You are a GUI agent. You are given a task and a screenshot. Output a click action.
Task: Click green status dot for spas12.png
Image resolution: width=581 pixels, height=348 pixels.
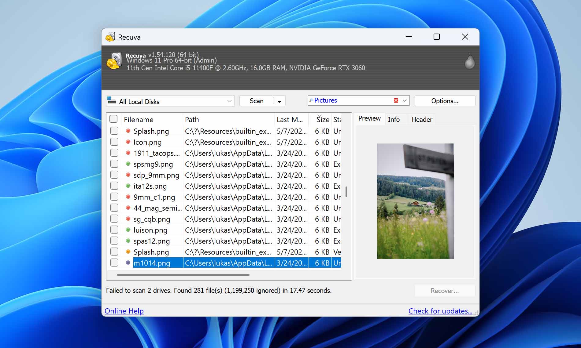click(128, 241)
